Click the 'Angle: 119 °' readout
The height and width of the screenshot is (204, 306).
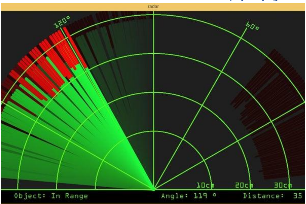189,196
